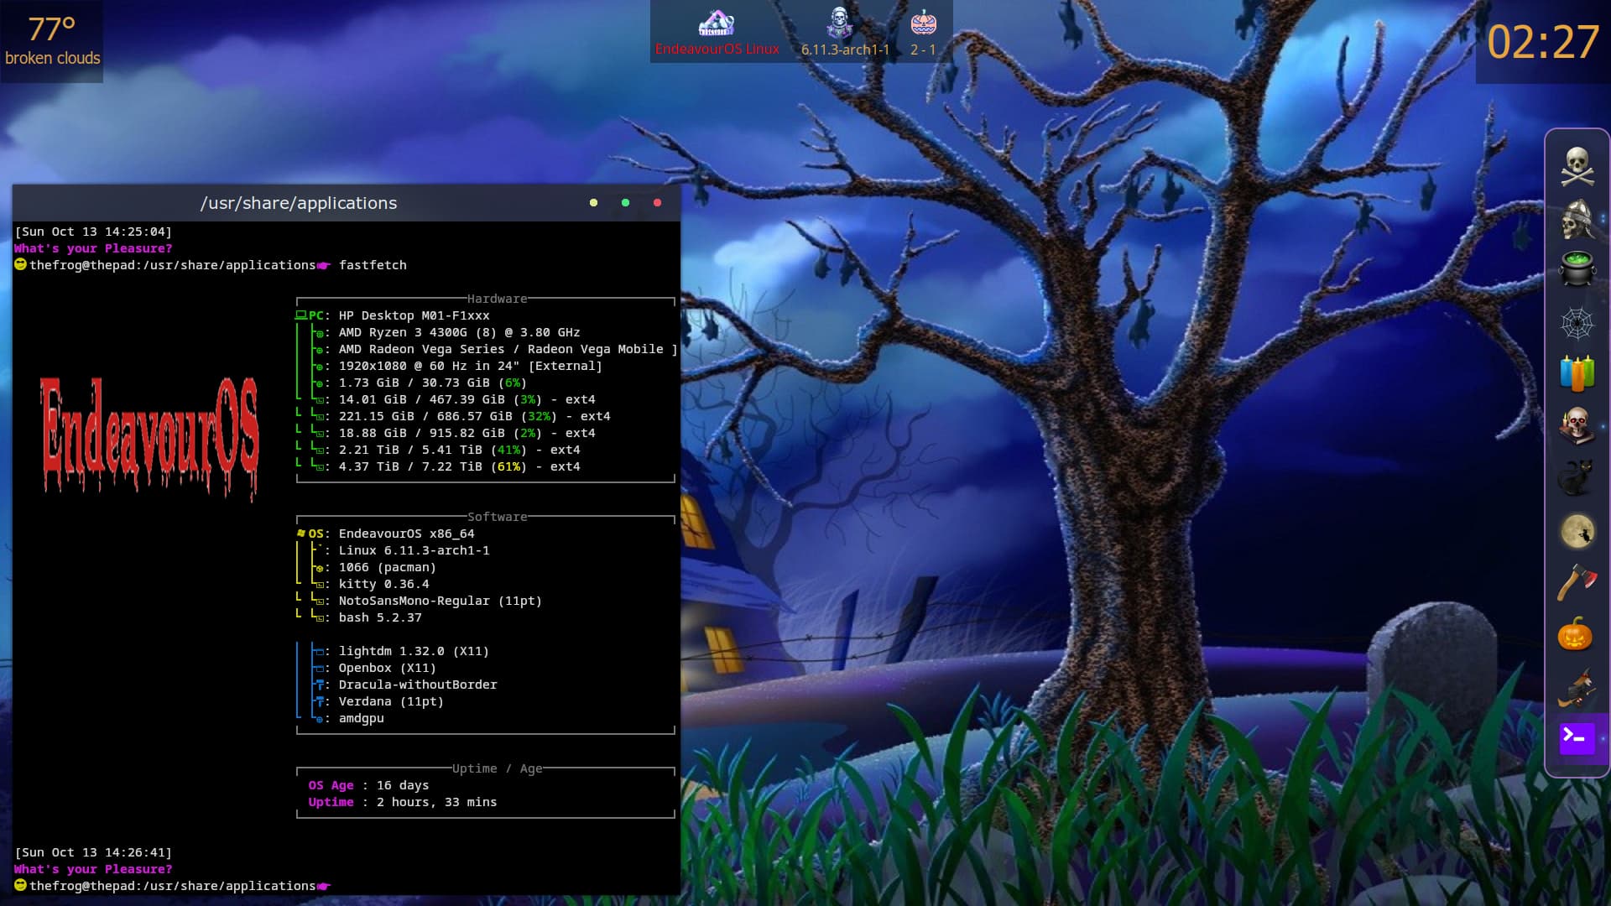The height and width of the screenshot is (906, 1611).
Task: Click the 'Software' section header
Action: (x=497, y=517)
